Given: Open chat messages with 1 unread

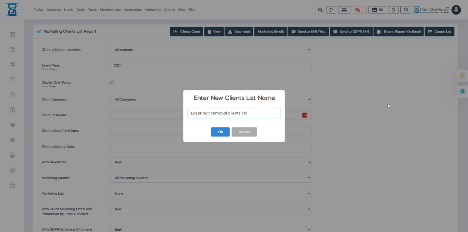Looking at the screenshot, I should tap(359, 10).
